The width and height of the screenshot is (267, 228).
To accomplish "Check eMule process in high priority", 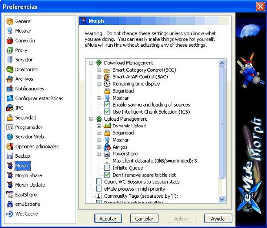I will pos(99,189).
